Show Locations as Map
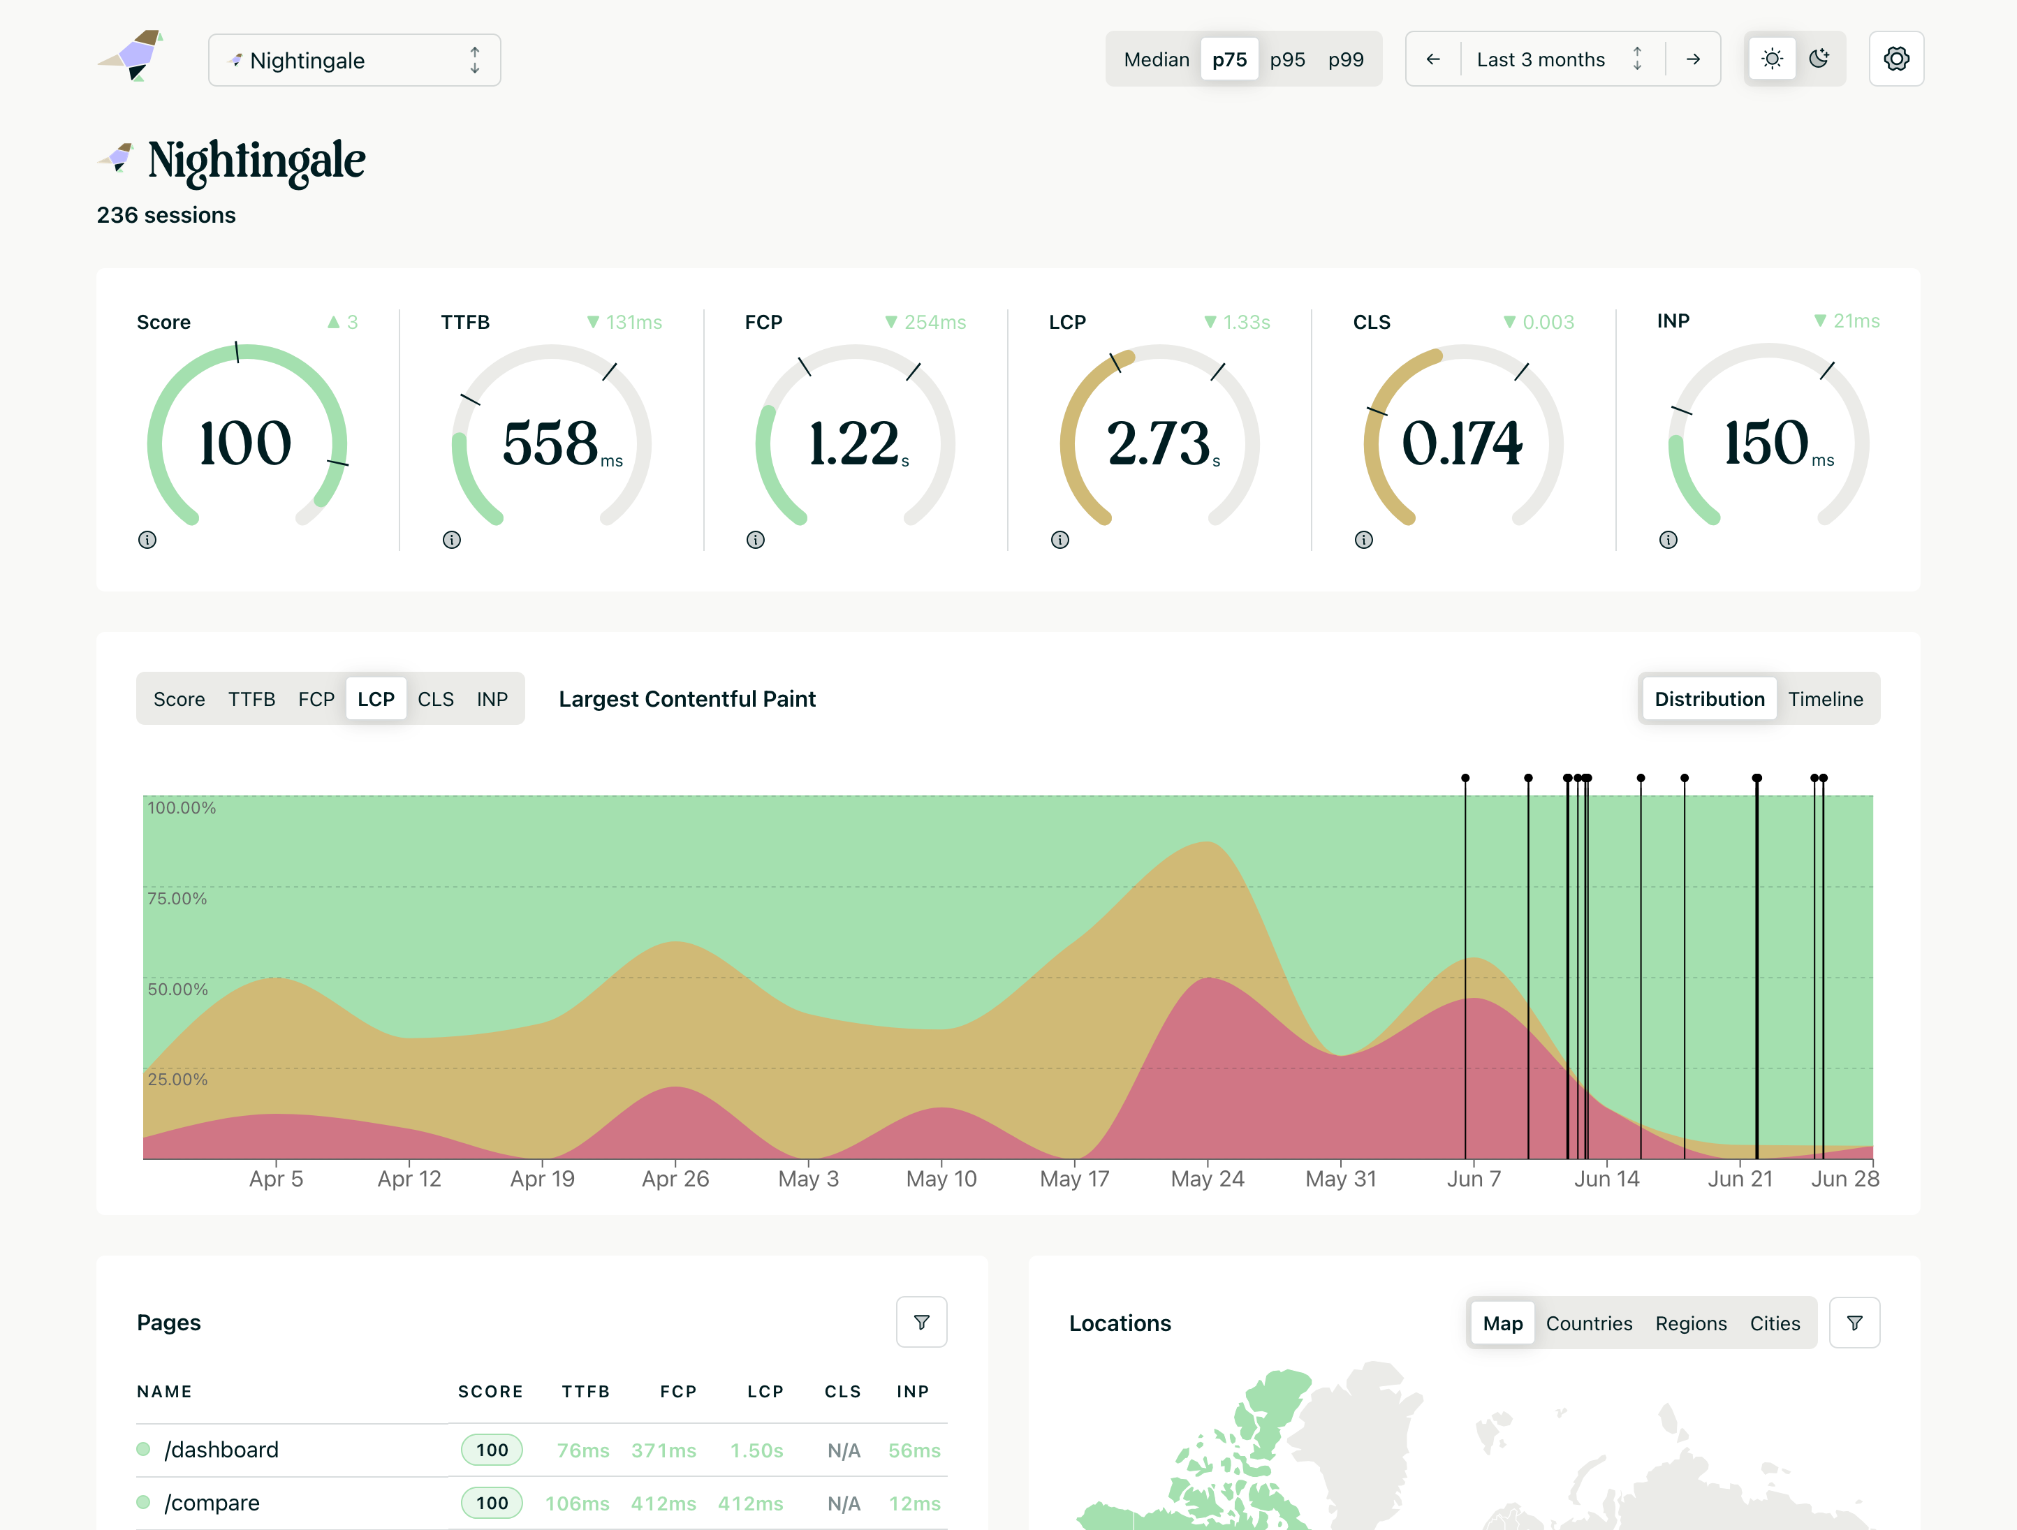Image resolution: width=2017 pixels, height=1530 pixels. [x=1503, y=1323]
